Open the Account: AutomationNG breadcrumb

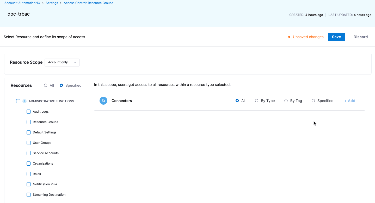(x=22, y=3)
